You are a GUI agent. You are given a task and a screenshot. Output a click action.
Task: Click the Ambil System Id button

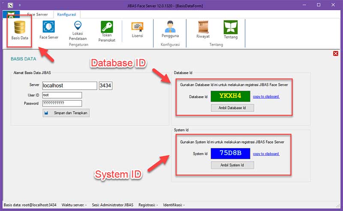click(232, 165)
